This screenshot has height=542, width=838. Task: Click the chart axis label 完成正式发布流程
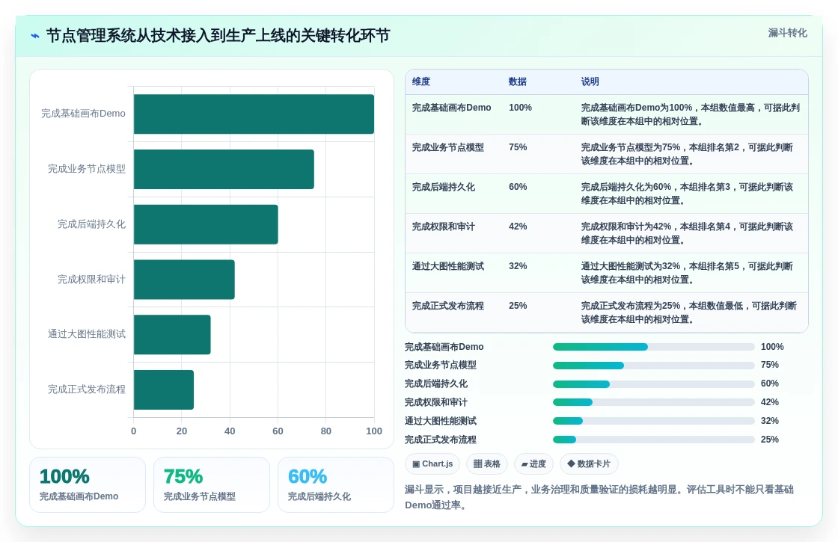(x=87, y=389)
